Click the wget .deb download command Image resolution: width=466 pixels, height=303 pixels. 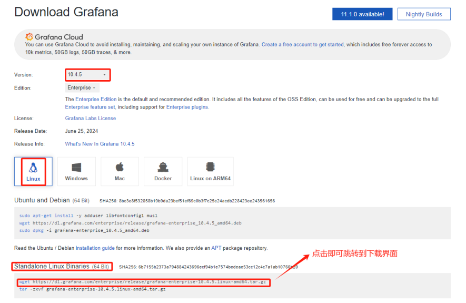pos(131,223)
